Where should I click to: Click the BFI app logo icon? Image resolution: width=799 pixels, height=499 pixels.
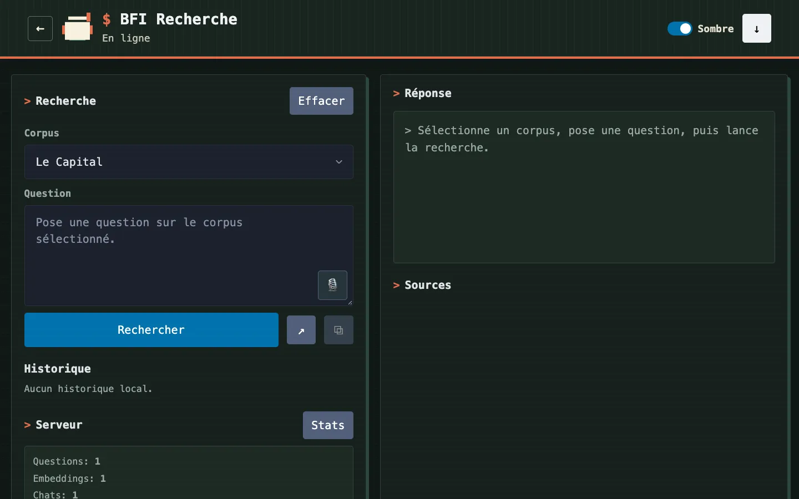coord(77,27)
